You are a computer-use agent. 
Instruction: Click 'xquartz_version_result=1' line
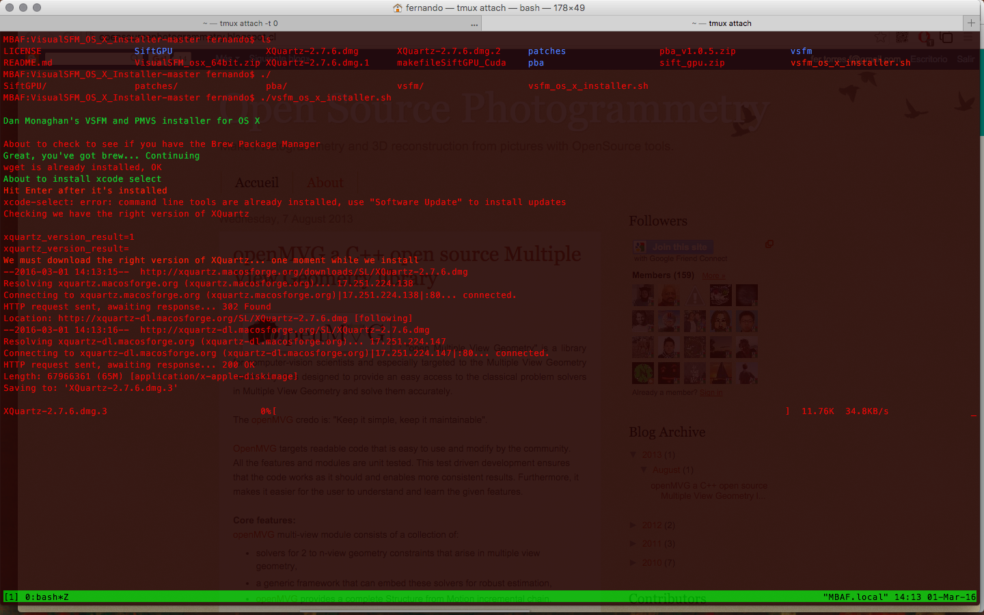(69, 237)
